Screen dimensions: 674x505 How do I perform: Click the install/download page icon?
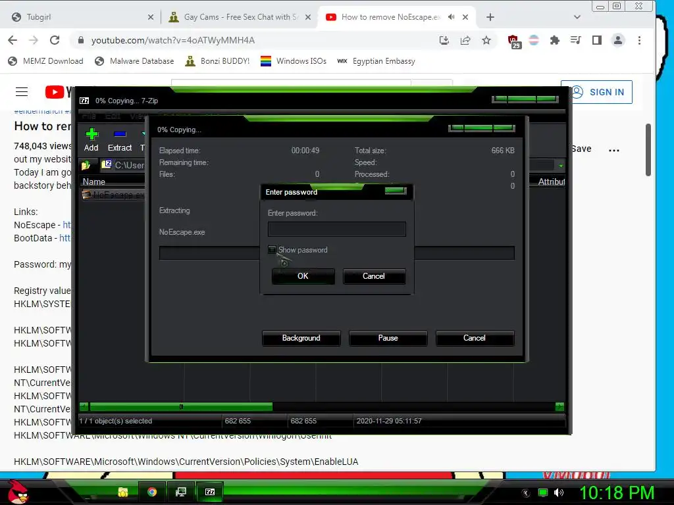(444, 40)
